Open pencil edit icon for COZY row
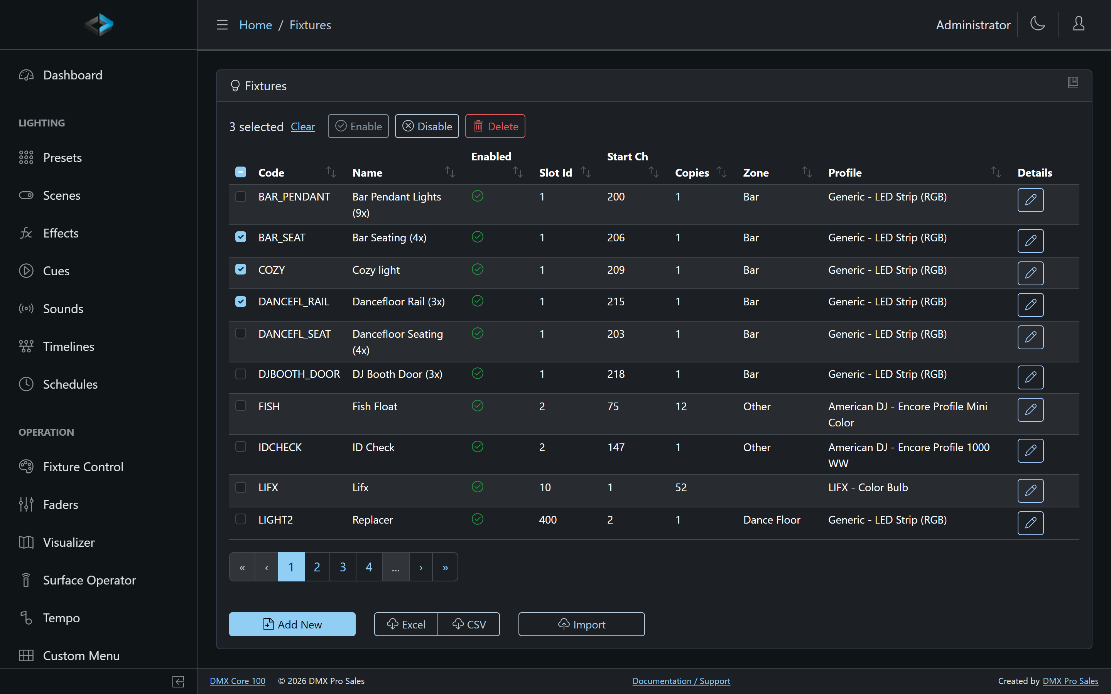1111x694 pixels. point(1030,273)
